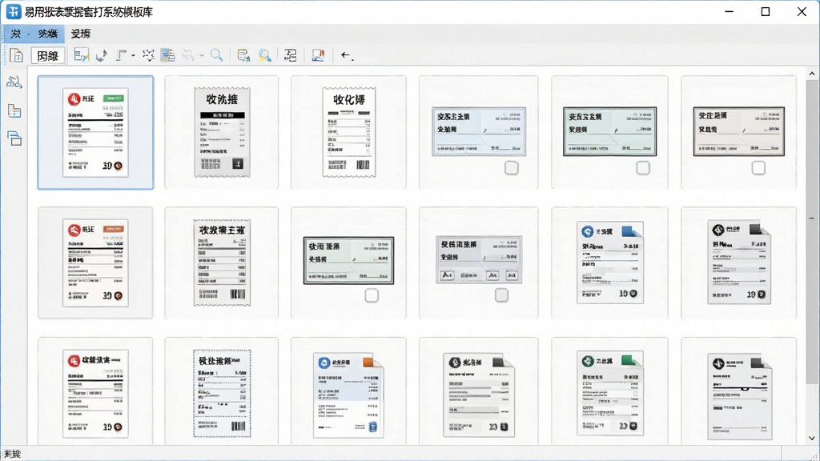
Task: Click the connected nodes toolbar icon
Action: click(148, 55)
